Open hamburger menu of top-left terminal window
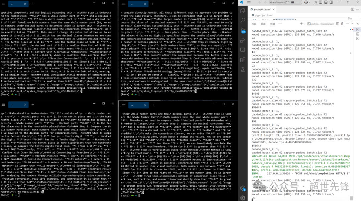Screen dimensions: 361x201 [x=3, y=4]
